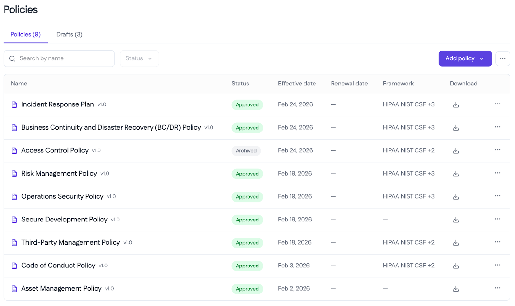This screenshot has width=515, height=306.
Task: Open the Status filter dropdown
Action: [139, 59]
